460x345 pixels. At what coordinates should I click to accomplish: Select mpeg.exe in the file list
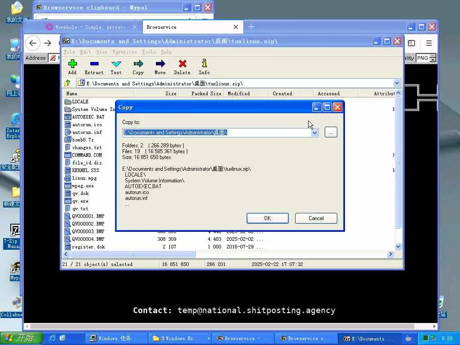(79, 186)
